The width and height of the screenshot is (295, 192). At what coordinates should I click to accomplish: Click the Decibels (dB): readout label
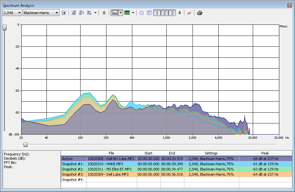(x=15, y=158)
